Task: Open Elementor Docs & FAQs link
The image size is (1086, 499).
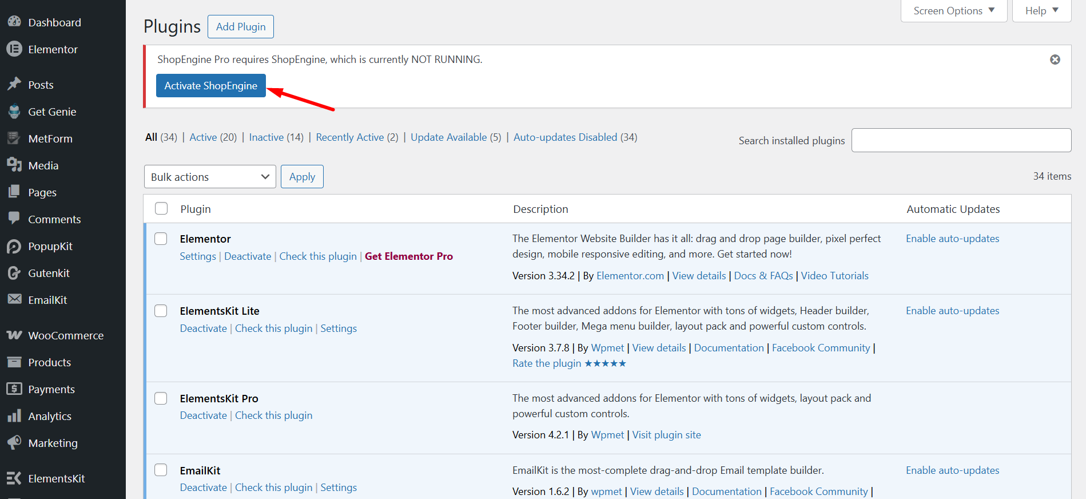Action: (x=763, y=276)
